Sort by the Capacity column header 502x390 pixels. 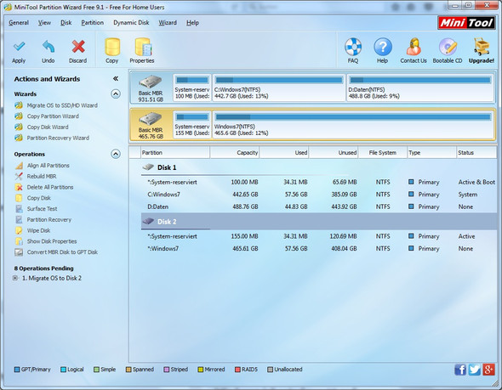click(x=235, y=153)
